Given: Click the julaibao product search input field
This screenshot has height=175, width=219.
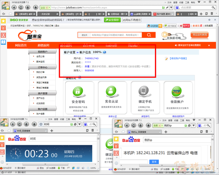Looking at the screenshot, I should coord(116,35).
